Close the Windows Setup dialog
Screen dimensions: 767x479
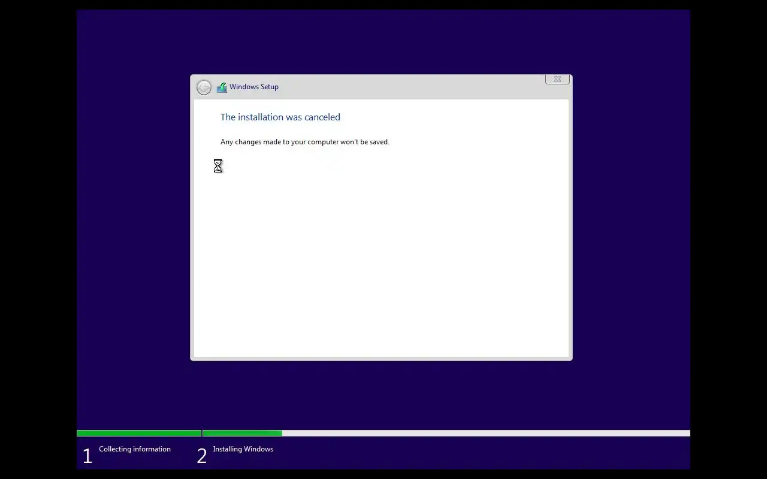point(557,79)
